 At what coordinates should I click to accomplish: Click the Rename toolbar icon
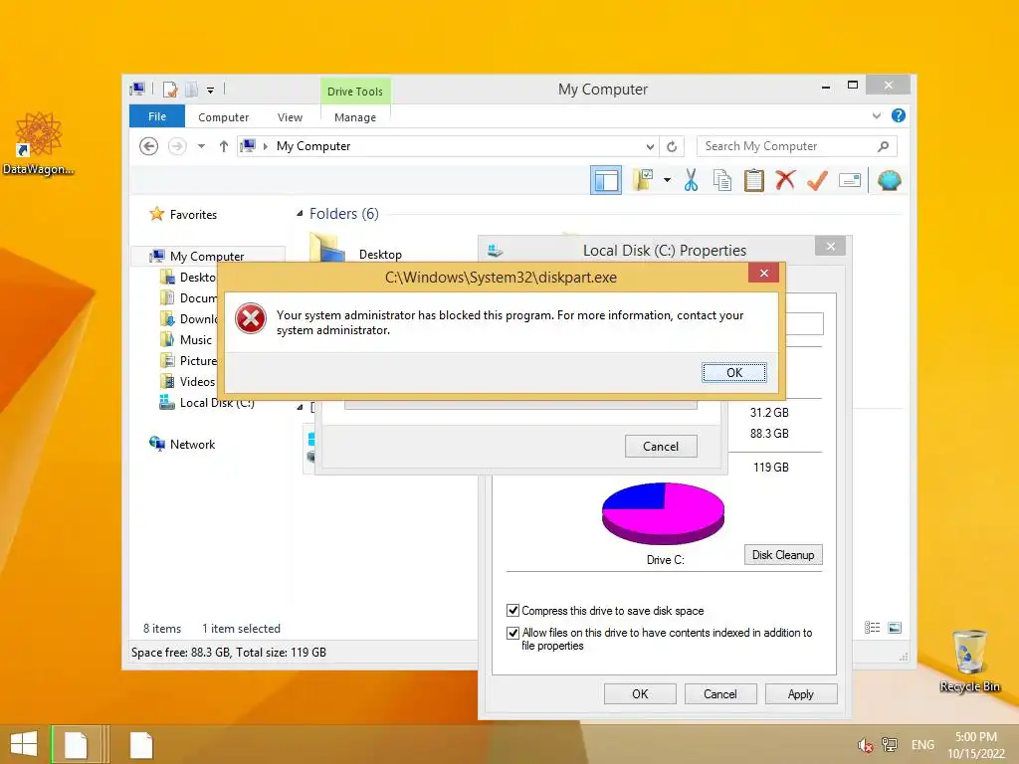coord(850,180)
